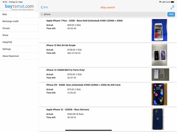The height and width of the screenshot is (132, 177).
Task: Click time left 00:57:44
Action: pyautogui.click(x=72, y=78)
